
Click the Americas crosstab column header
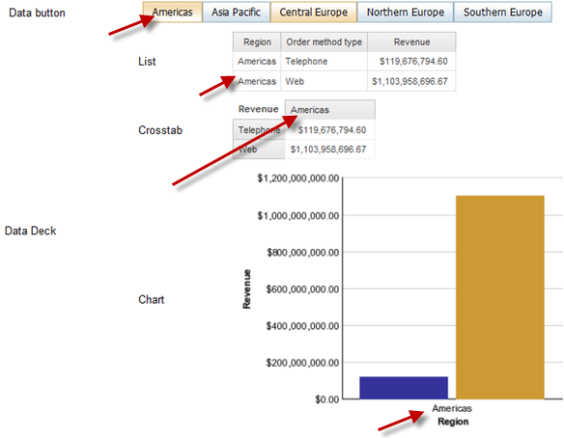point(330,110)
